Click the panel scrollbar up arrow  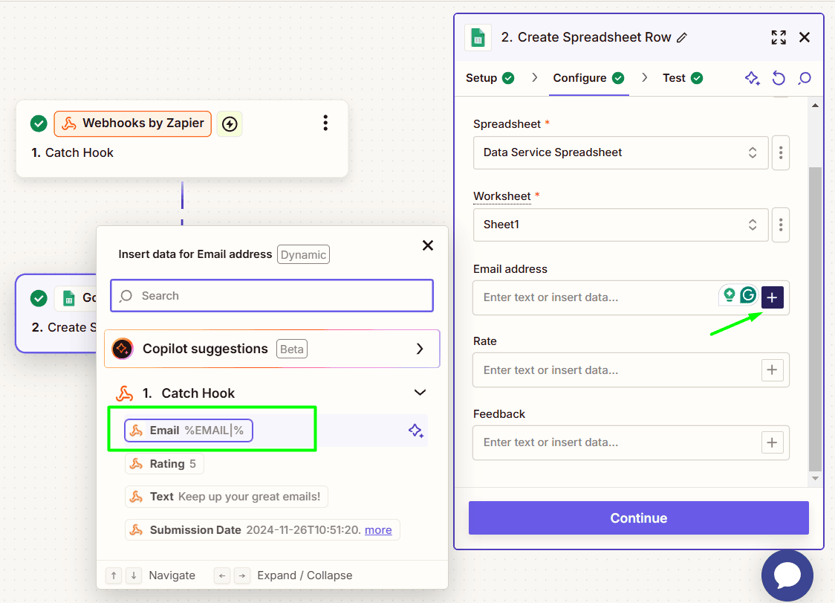click(815, 106)
